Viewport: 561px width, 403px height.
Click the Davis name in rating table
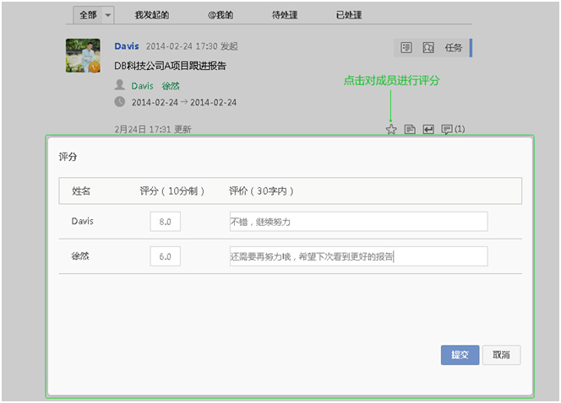(x=82, y=221)
